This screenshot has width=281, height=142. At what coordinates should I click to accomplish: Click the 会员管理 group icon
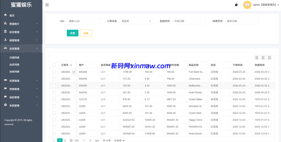[x=5, y=48]
